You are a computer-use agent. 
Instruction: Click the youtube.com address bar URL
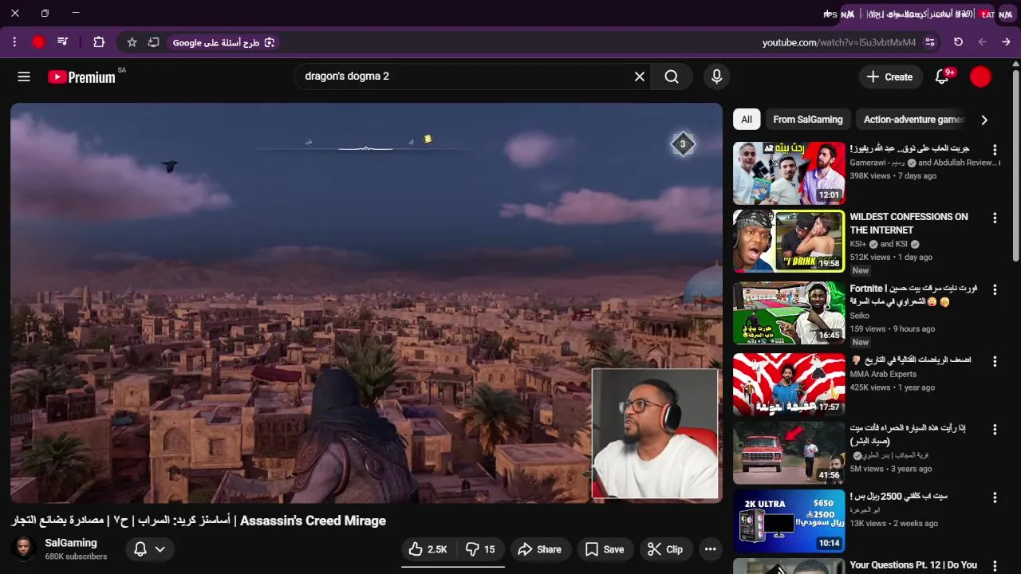pyautogui.click(x=838, y=42)
